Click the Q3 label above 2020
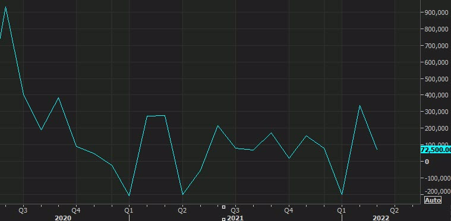Viewport: 451px width, 221px height. (x=23, y=210)
